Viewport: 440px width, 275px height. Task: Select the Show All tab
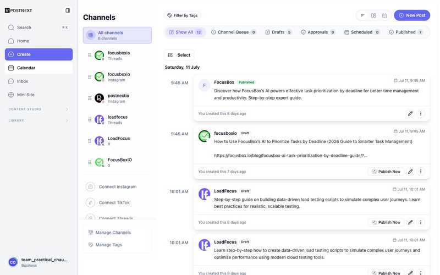[185, 32]
